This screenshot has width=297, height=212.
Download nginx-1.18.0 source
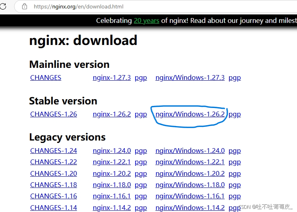[112, 185]
